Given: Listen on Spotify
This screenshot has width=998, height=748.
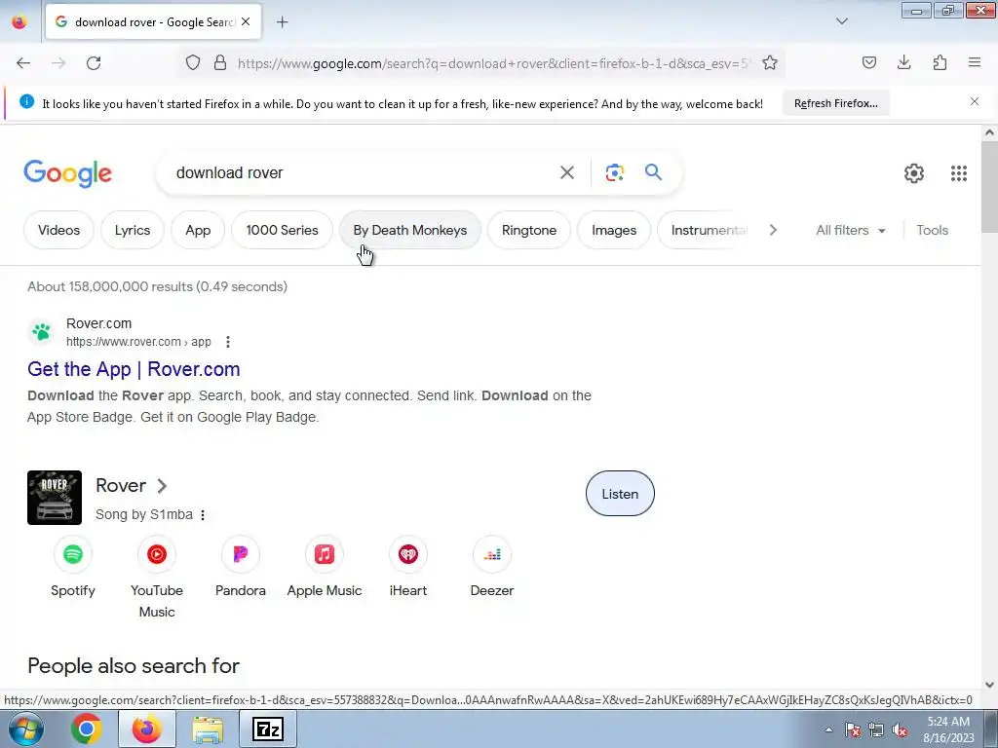Looking at the screenshot, I should coord(72,566).
